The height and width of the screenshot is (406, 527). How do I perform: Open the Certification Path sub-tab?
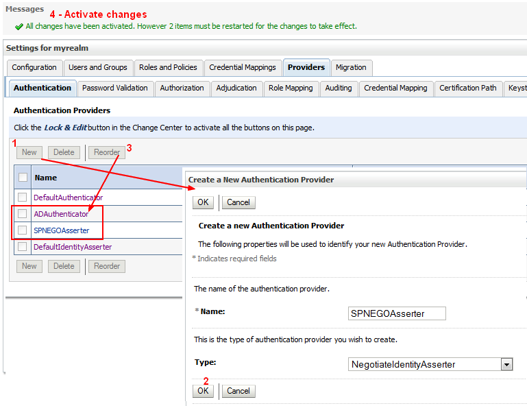[467, 88]
